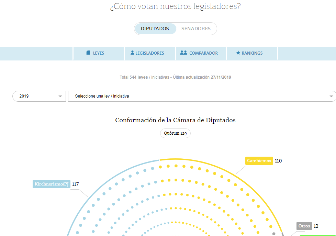Switch to the SENADORES chamber toggle
The image size is (336, 236).
[x=196, y=29]
